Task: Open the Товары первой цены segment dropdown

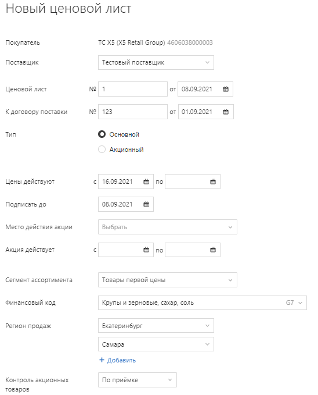Action: (168, 280)
